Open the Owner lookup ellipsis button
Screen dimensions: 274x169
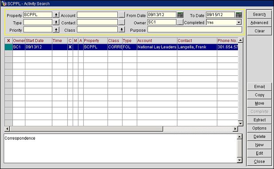pos(180,22)
